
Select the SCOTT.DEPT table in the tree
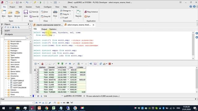[x=18, y=83]
